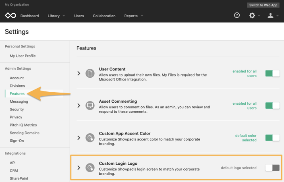Click the User Content file icon

tap(90, 73)
